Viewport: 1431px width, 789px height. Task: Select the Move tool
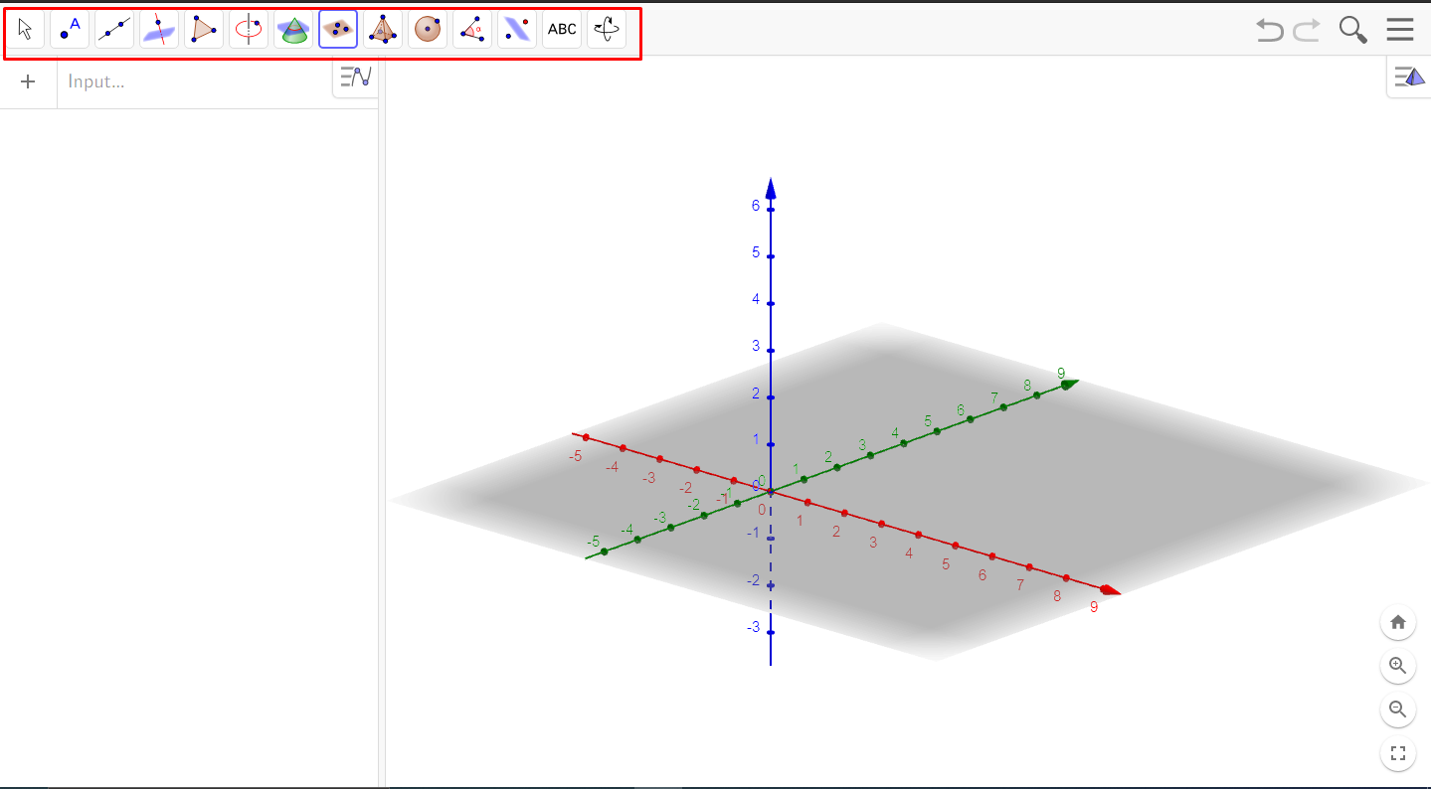coord(25,29)
